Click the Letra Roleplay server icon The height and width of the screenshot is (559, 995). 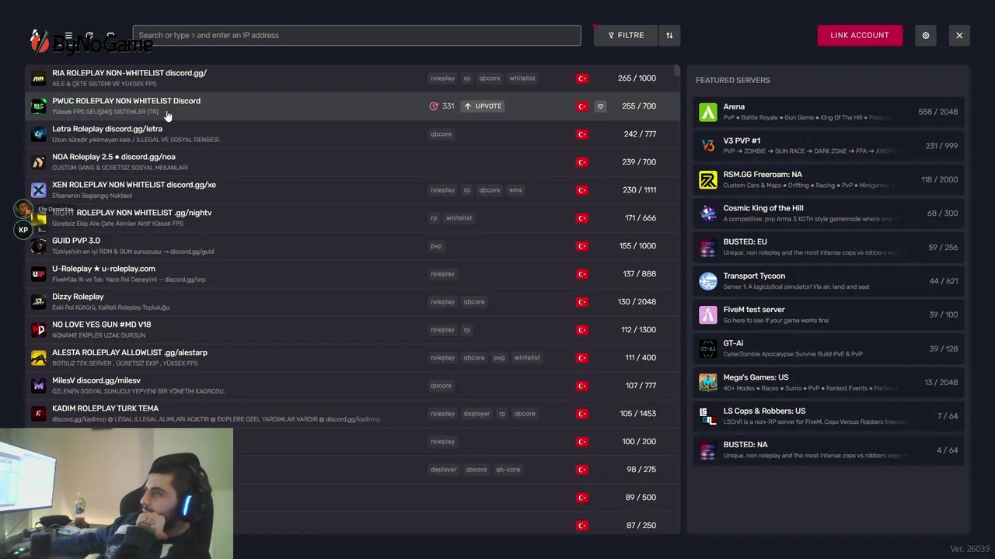38,134
